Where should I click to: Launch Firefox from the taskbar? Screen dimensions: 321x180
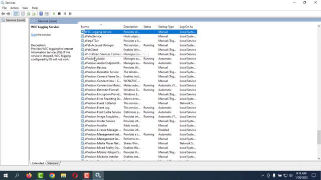(x=29, y=175)
